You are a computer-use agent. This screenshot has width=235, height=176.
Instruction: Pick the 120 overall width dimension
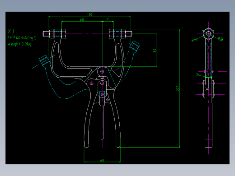(x=89, y=14)
